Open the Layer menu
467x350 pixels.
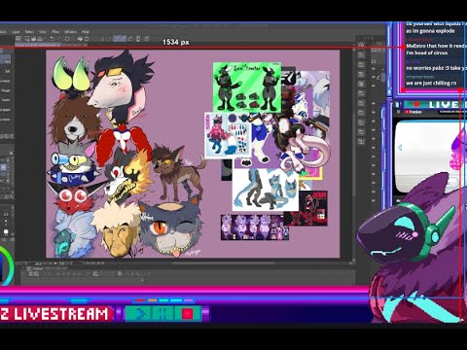pos(16,32)
